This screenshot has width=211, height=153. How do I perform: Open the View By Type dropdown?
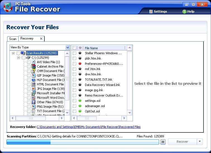coord(68,47)
